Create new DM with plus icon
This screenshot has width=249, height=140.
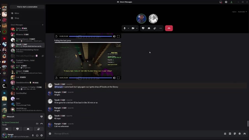point(42,25)
